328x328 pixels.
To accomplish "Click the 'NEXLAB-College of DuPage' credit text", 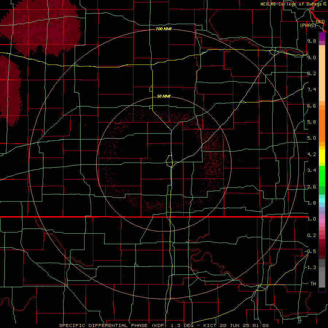I will 292,4.
